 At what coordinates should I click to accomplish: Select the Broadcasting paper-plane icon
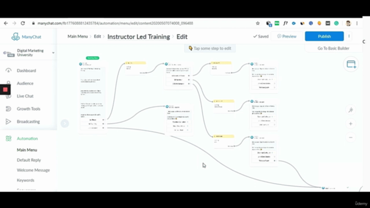click(9, 121)
